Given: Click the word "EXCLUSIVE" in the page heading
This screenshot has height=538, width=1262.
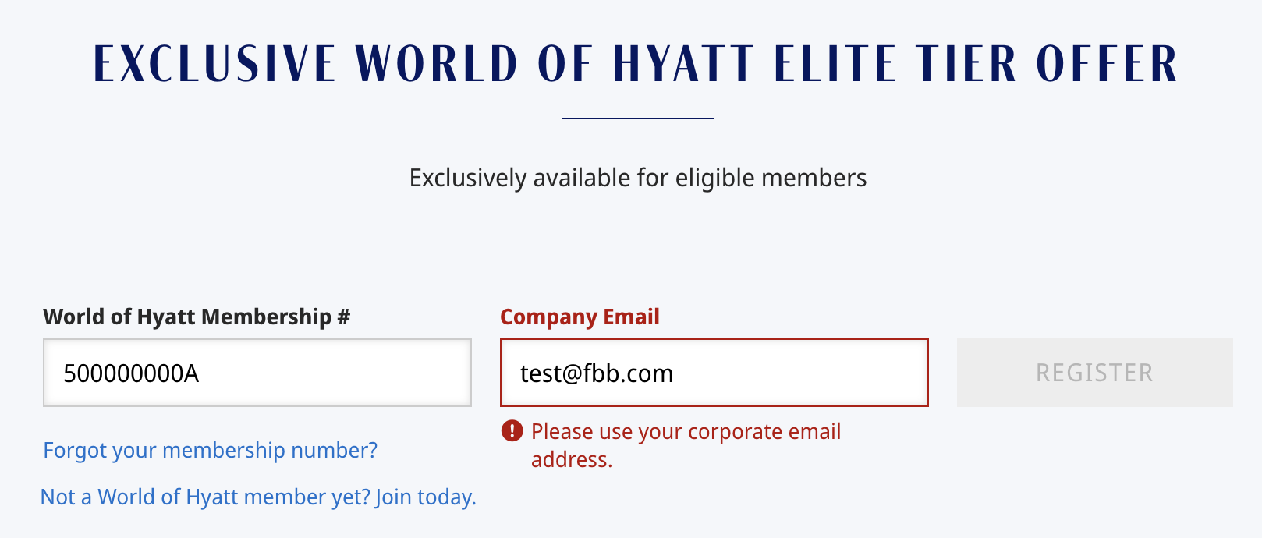Looking at the screenshot, I should tap(214, 64).
